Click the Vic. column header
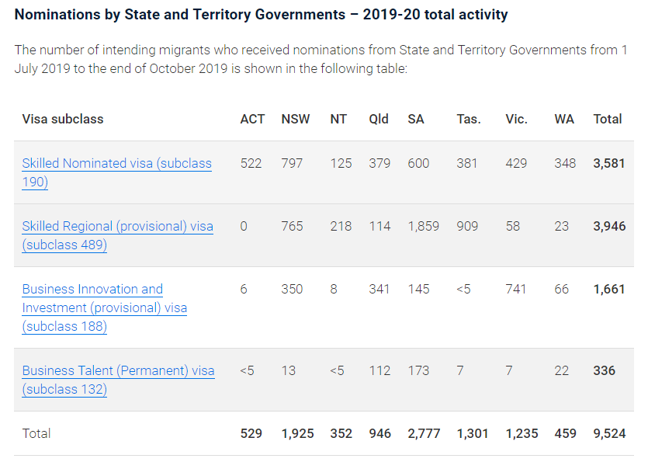This screenshot has height=462, width=648. (516, 119)
